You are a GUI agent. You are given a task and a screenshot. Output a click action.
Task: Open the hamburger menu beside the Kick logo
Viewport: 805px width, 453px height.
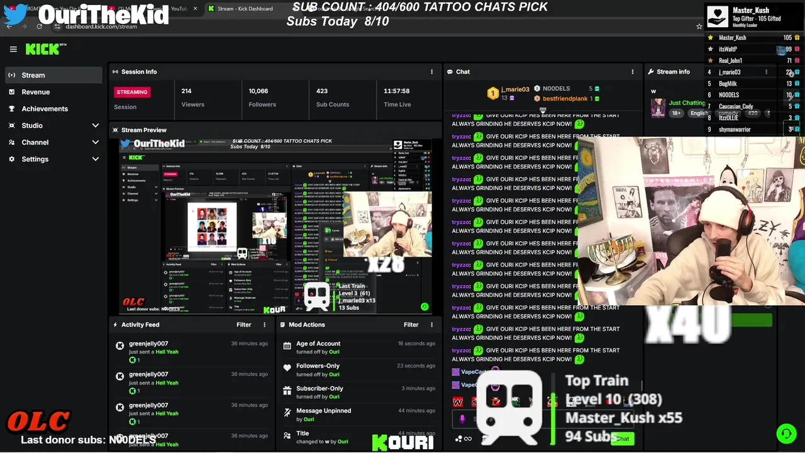pos(13,49)
